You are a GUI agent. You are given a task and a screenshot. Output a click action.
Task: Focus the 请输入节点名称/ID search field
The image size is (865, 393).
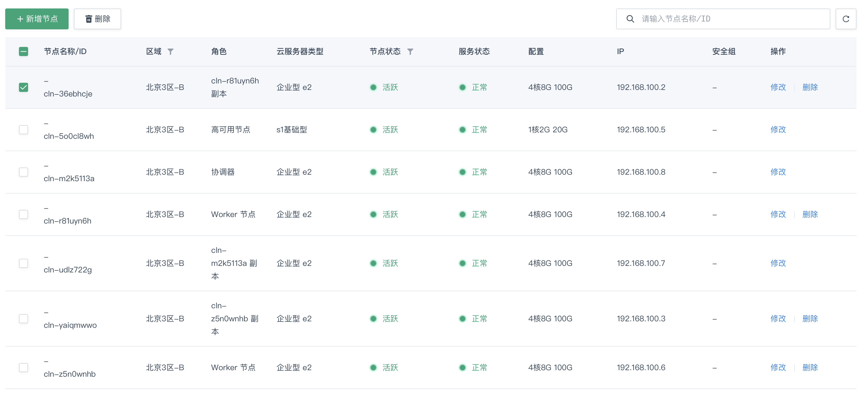[x=723, y=19]
